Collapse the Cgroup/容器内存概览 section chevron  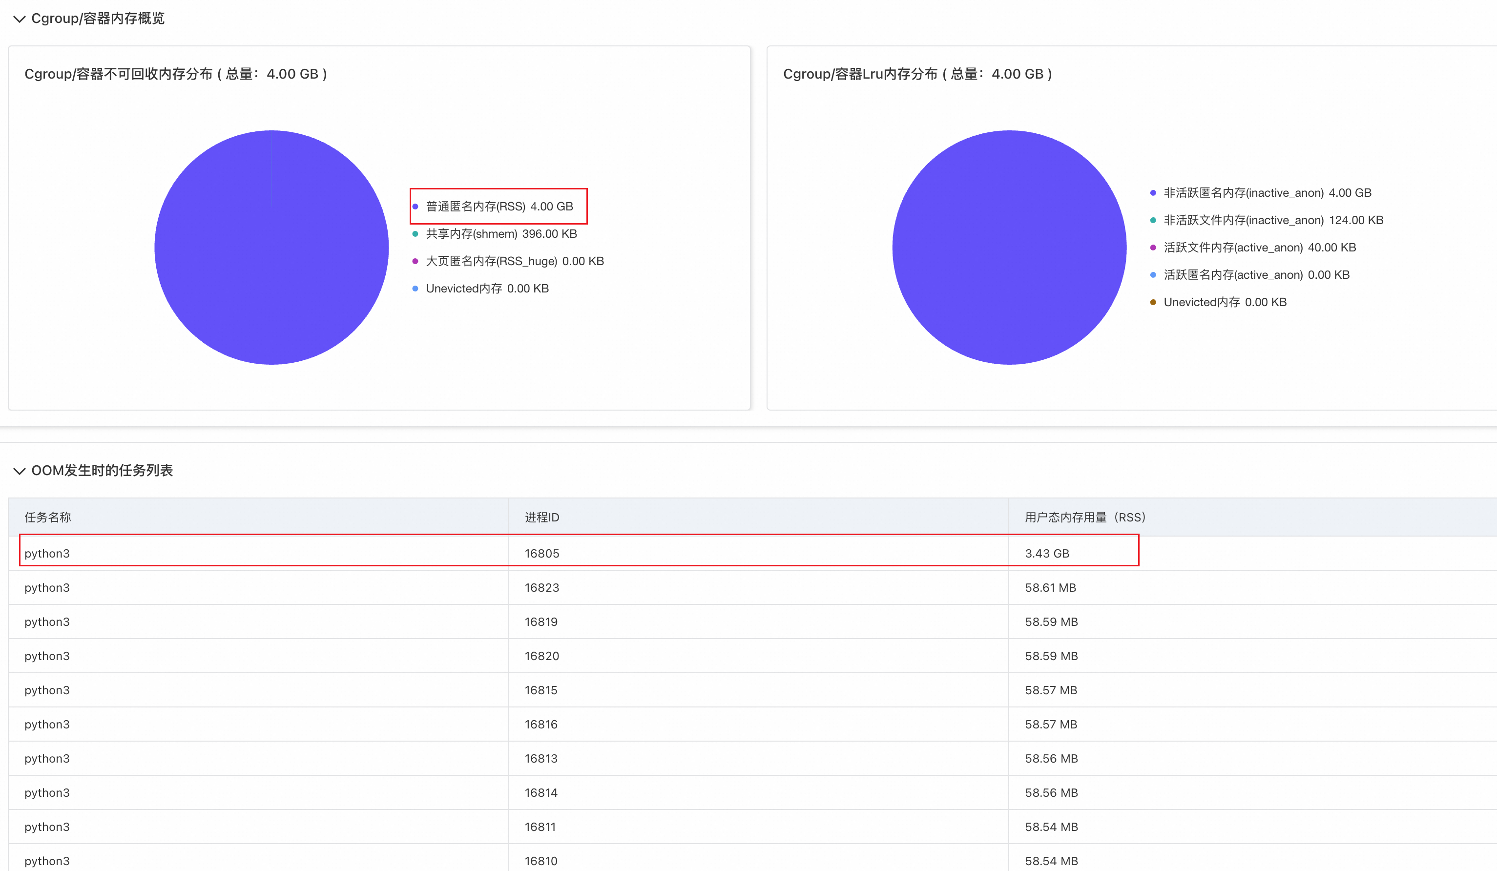(19, 19)
